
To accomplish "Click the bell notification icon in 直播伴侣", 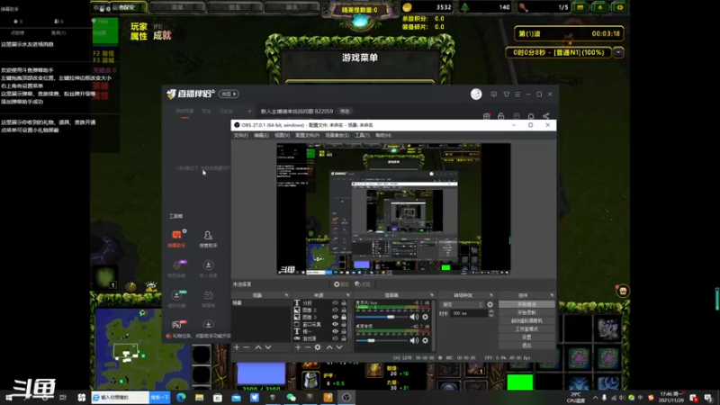I will point(531,116).
